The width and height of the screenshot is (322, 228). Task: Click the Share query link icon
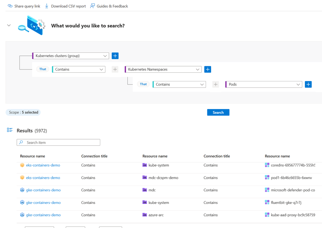point(10,6)
